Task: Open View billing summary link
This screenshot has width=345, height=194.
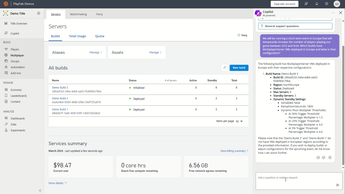Action: [x=234, y=151]
